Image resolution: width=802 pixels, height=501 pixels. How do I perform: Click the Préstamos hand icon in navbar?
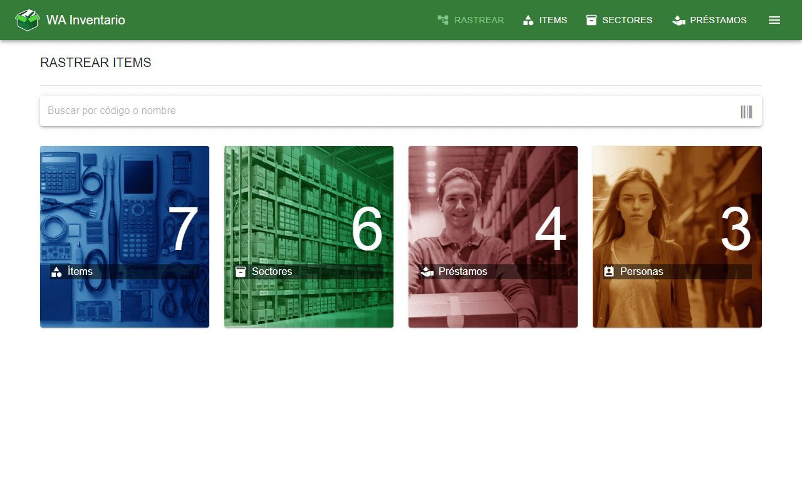(679, 20)
